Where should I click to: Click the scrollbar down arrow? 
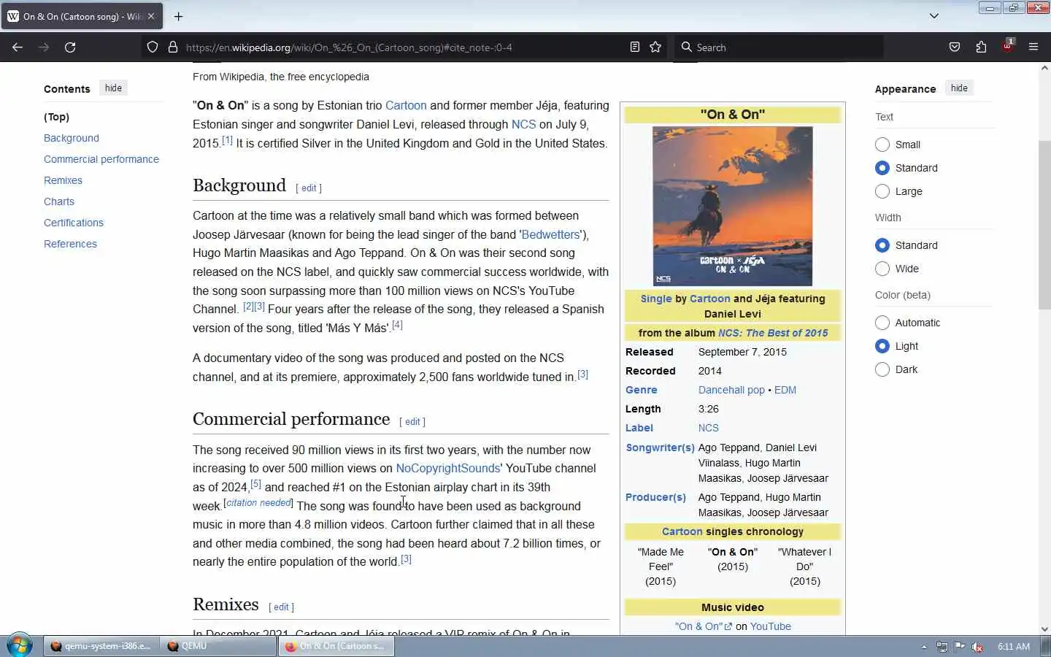pos(1044,629)
